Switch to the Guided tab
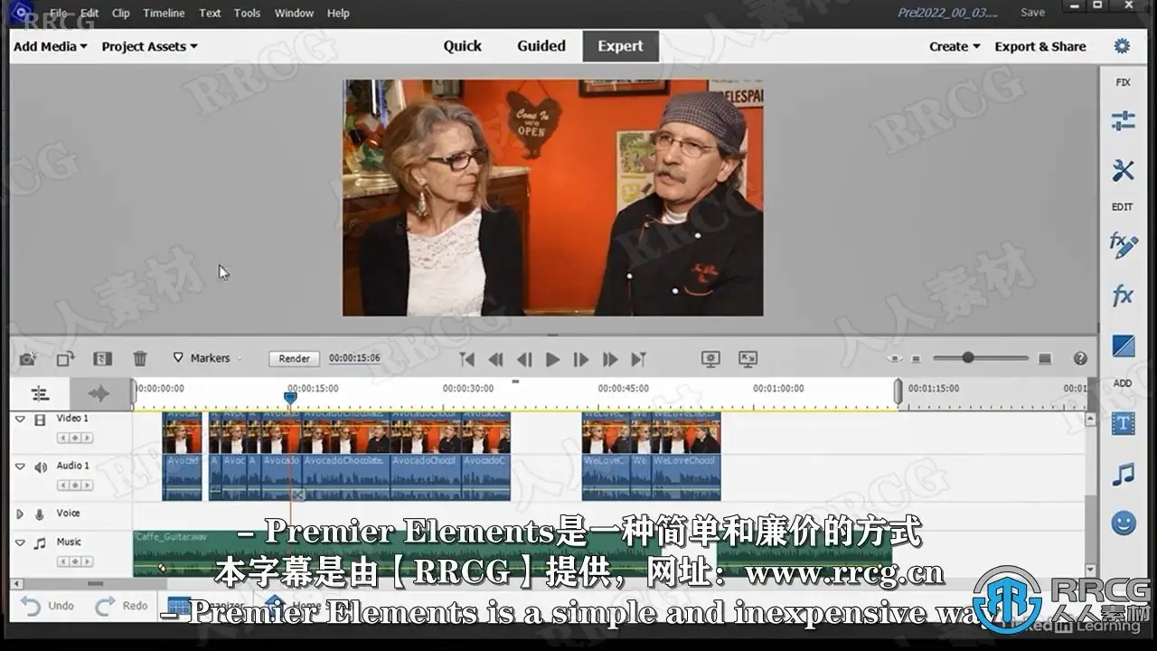1157x651 pixels. [x=541, y=46]
